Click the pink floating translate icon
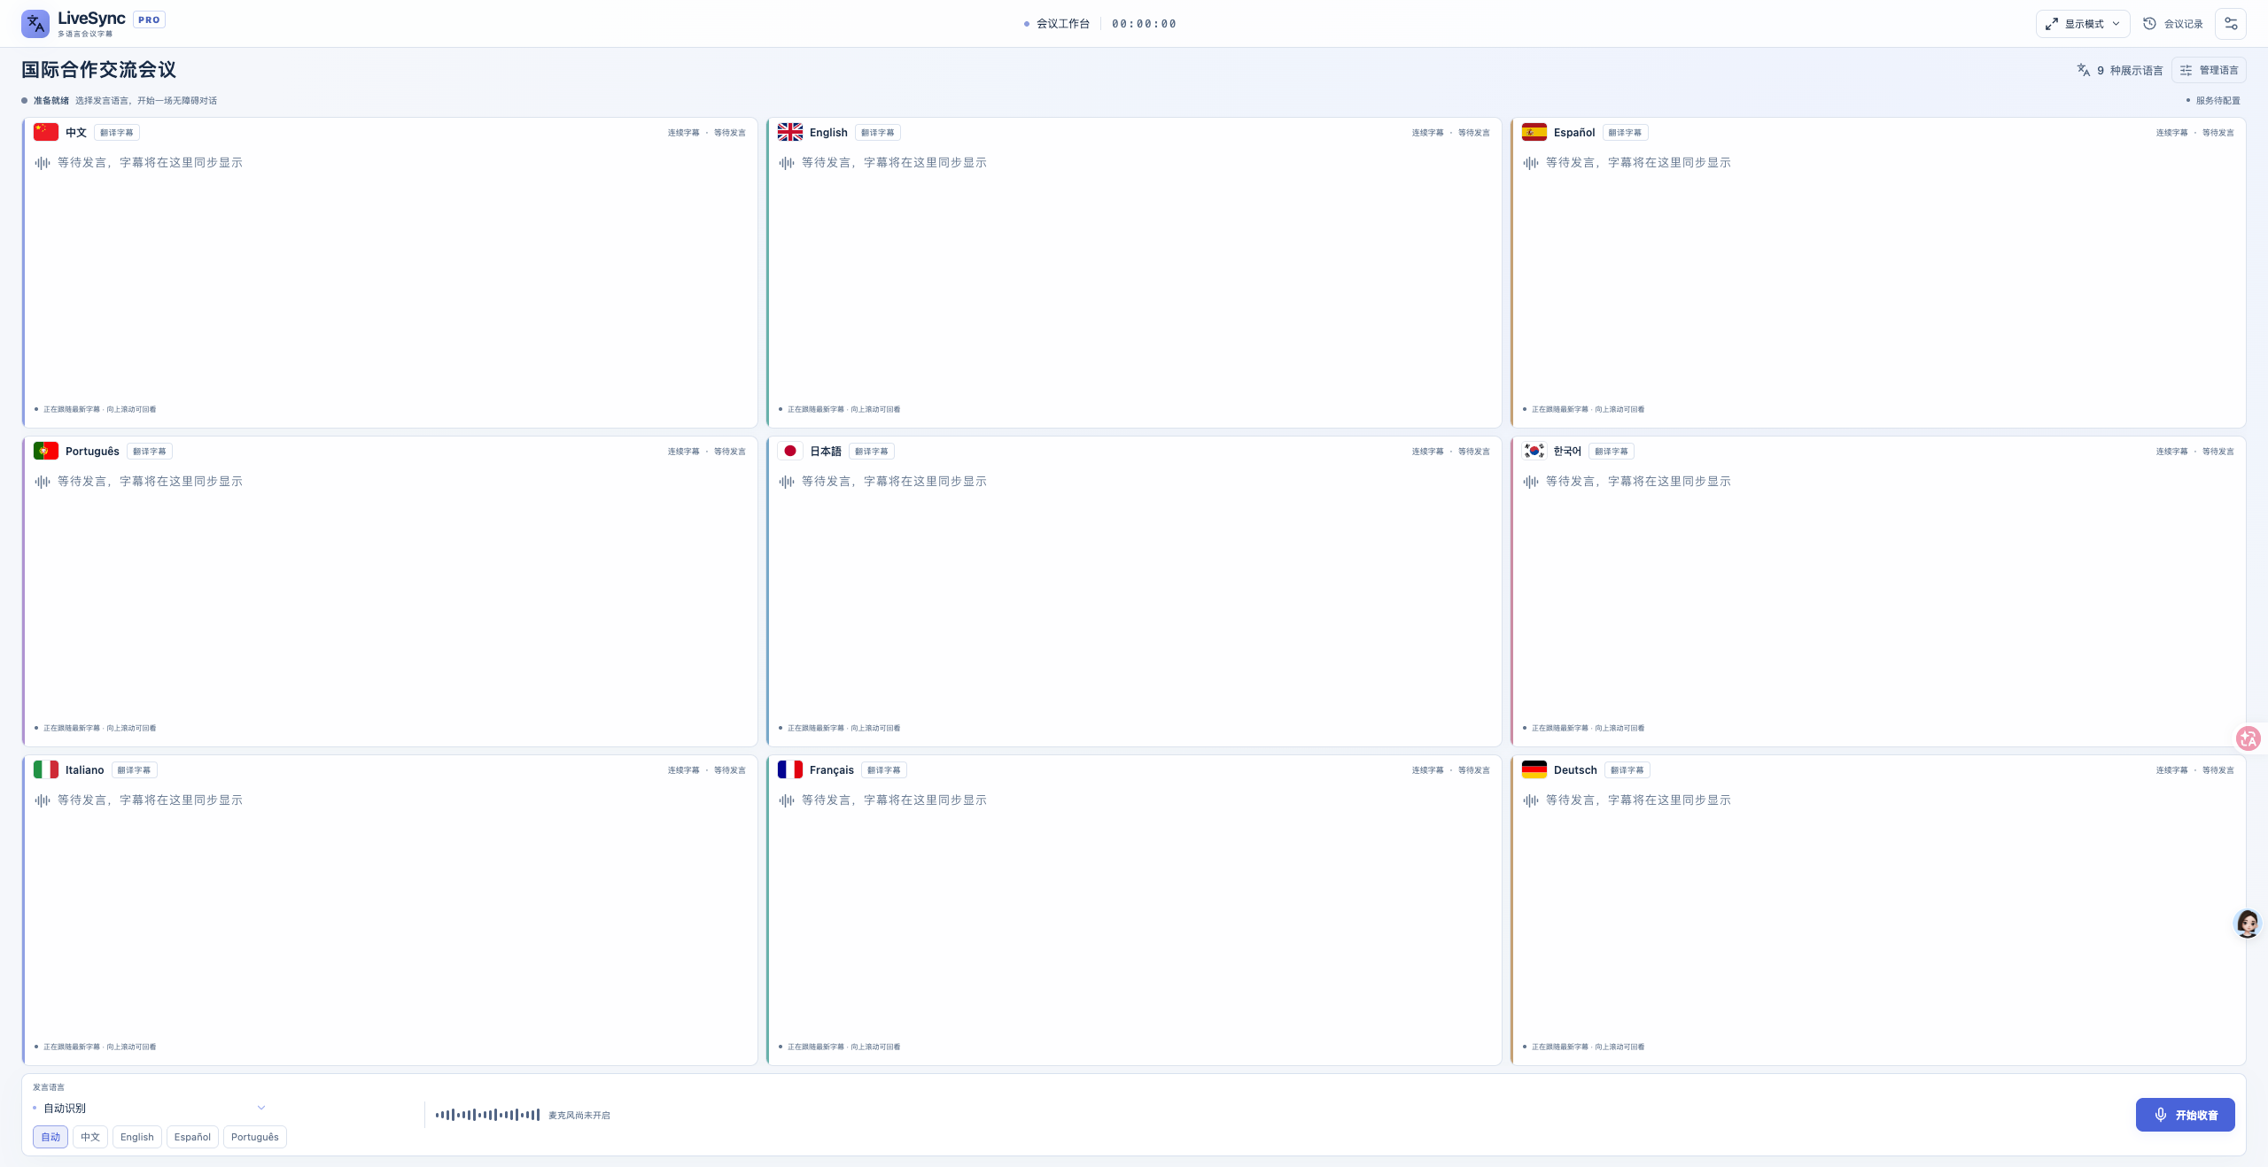 pos(2249,738)
